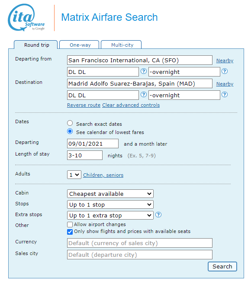Switch to the Multi-city tab

click(x=121, y=45)
